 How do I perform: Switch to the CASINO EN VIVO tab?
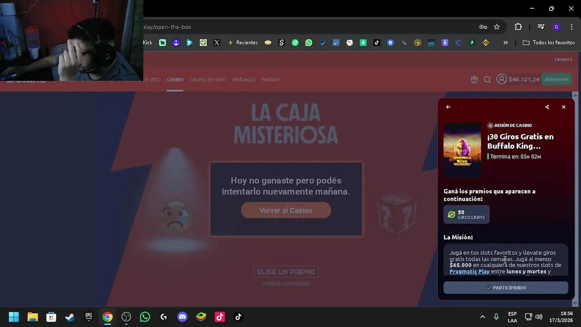pos(207,79)
